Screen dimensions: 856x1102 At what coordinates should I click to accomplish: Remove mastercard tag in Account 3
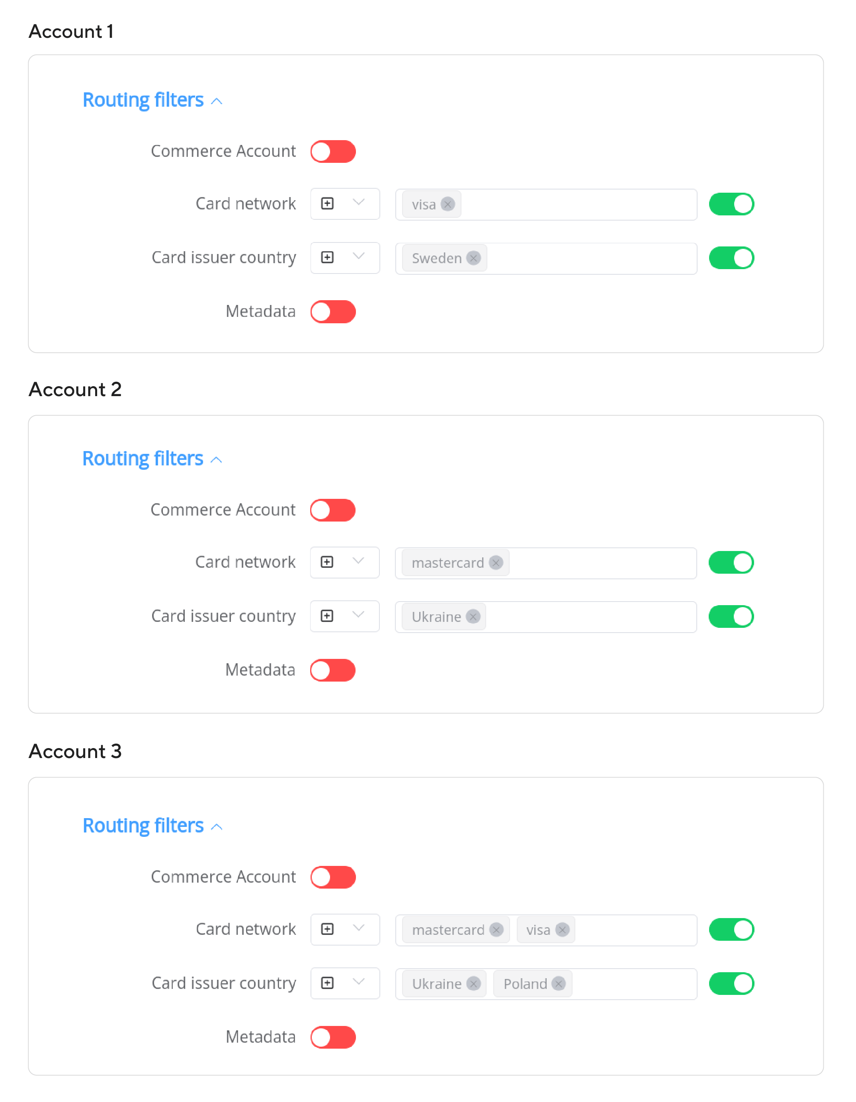pyautogui.click(x=496, y=930)
